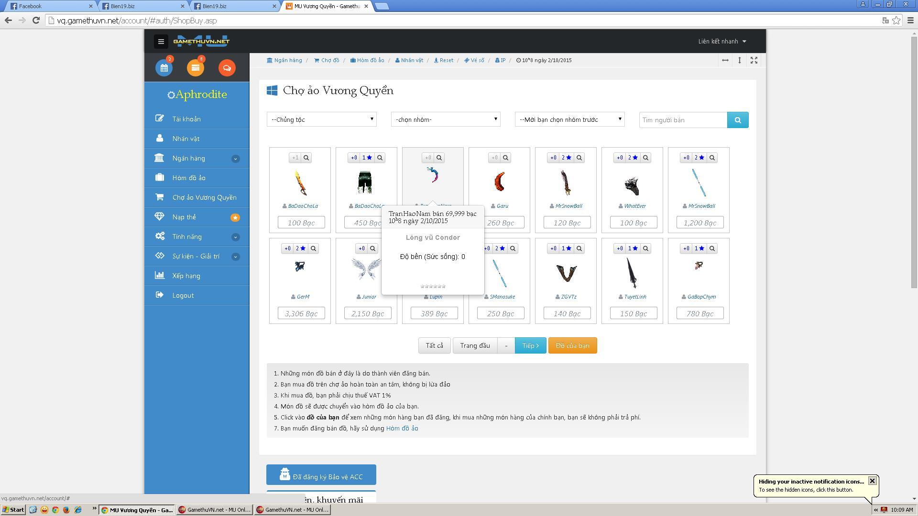Click the Tìm người bán search field

683,120
